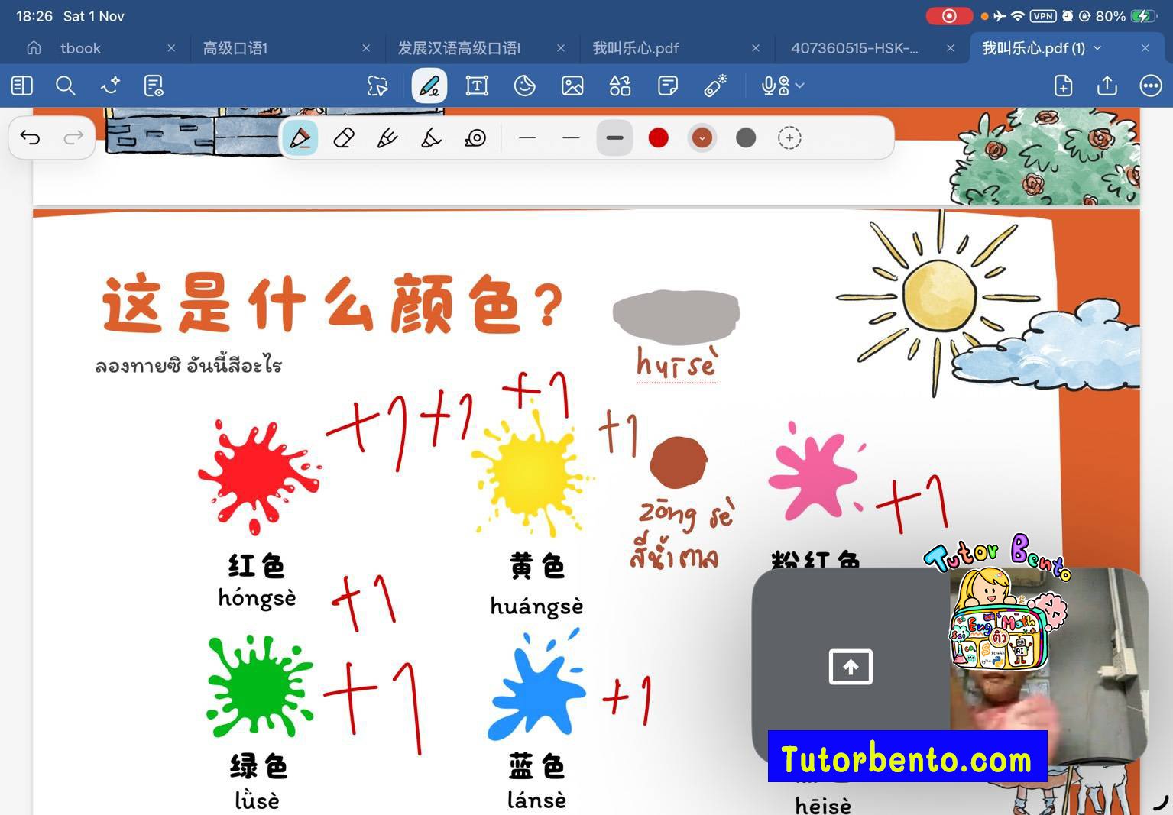Open the share options
This screenshot has height=815, width=1173.
point(1107,86)
